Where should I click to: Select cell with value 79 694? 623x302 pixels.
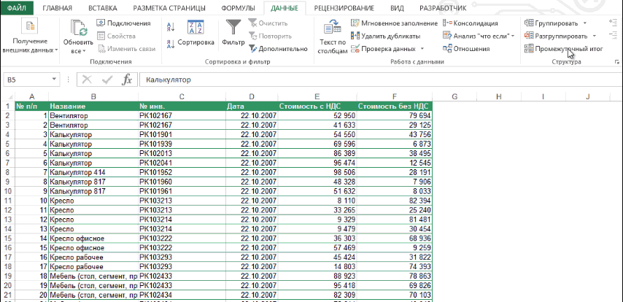point(394,116)
